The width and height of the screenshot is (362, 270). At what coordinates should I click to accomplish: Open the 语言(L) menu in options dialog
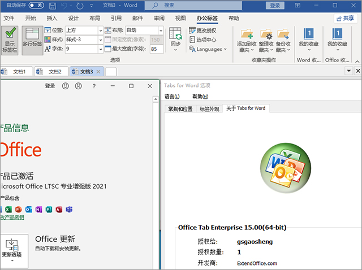(172, 97)
